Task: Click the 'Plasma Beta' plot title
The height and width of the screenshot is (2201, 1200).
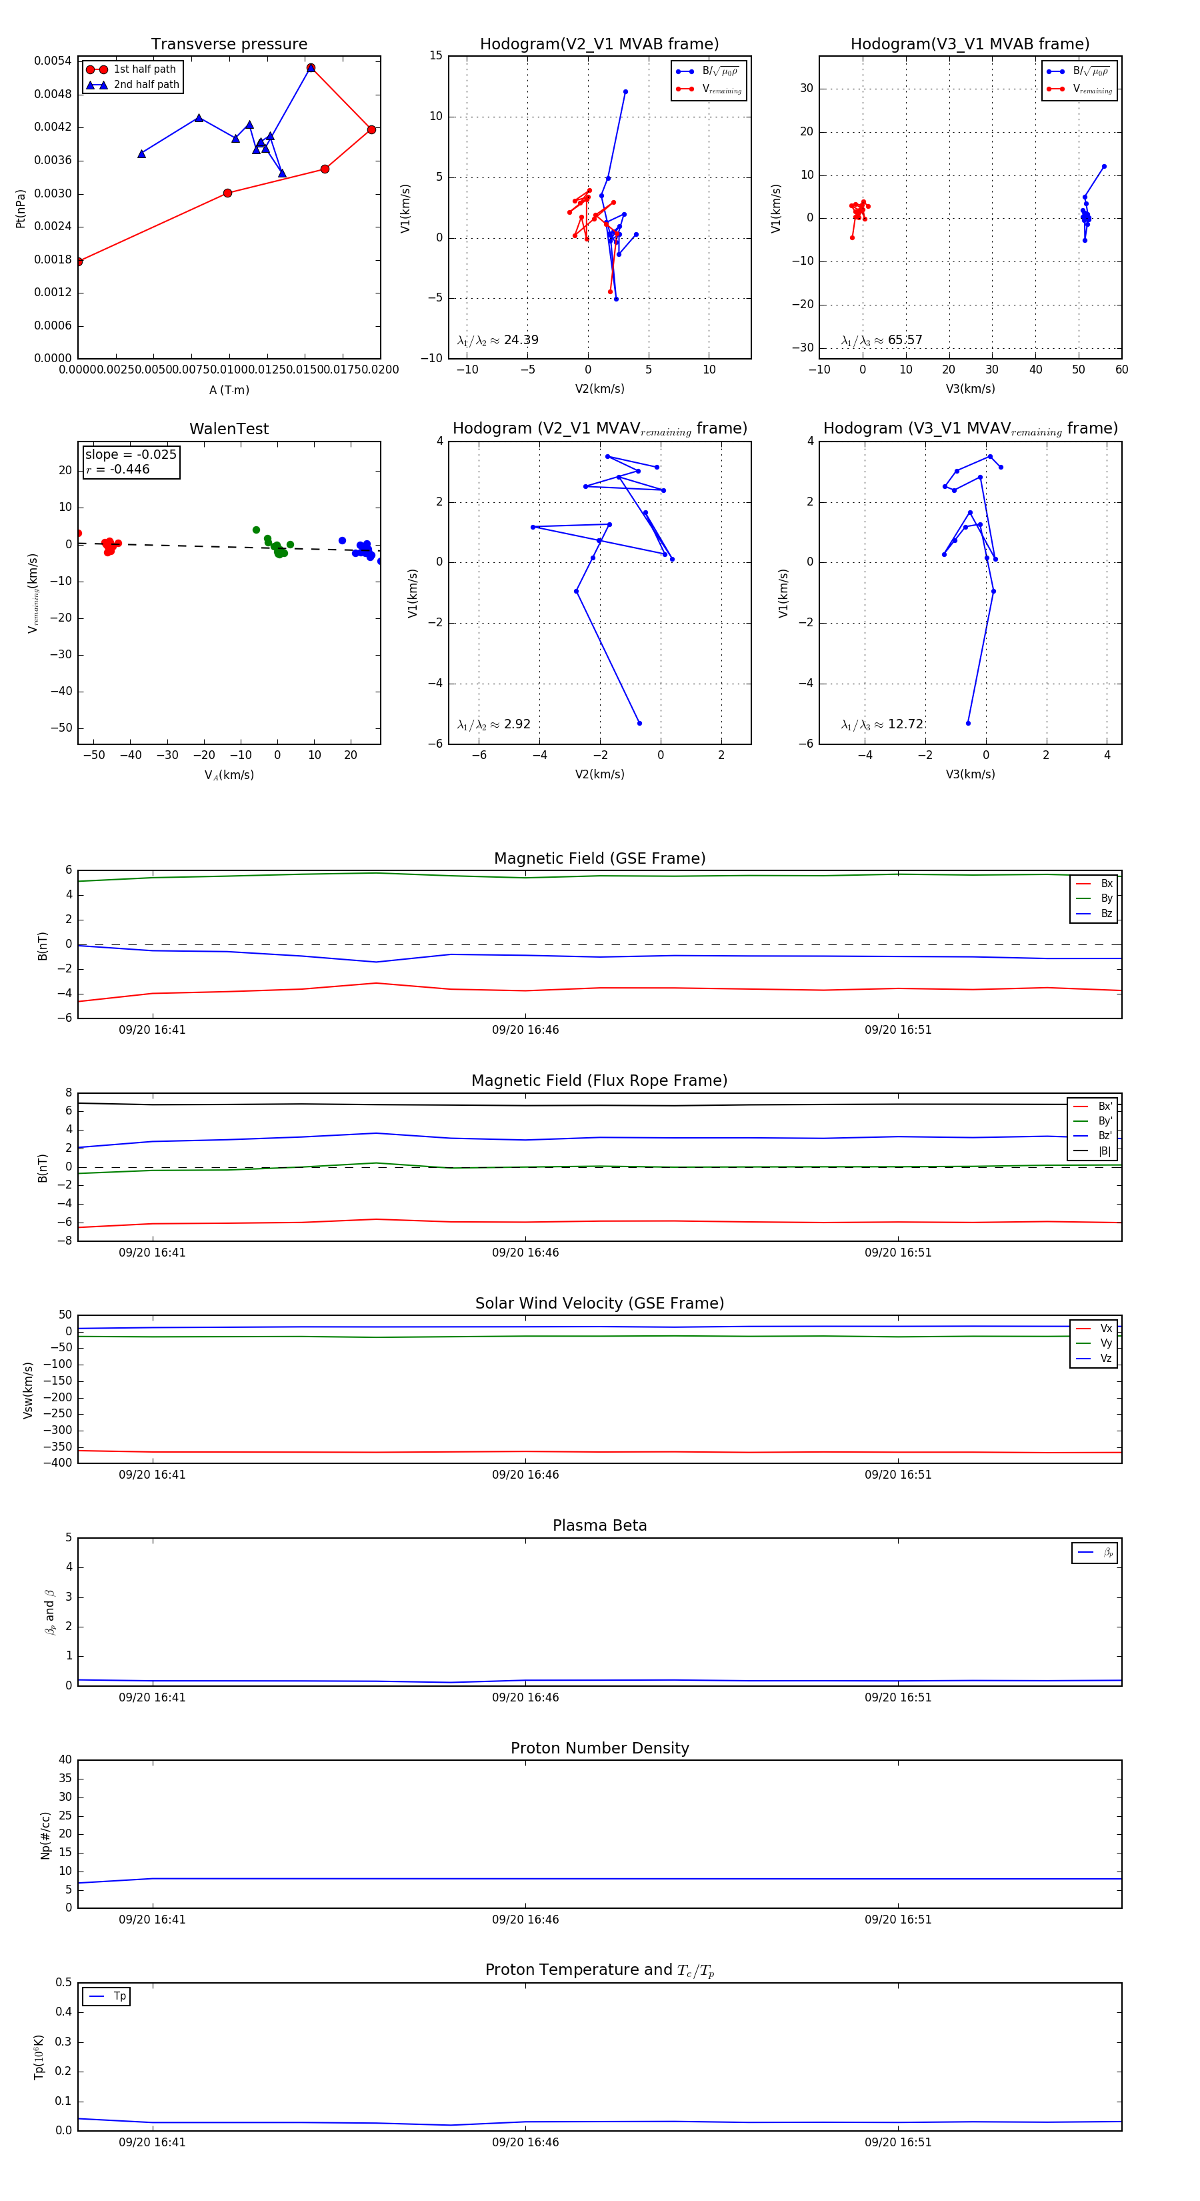Action: (x=599, y=1526)
